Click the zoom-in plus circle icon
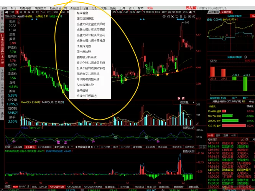The width and height of the screenshot is (255, 191). [x=189, y=16]
